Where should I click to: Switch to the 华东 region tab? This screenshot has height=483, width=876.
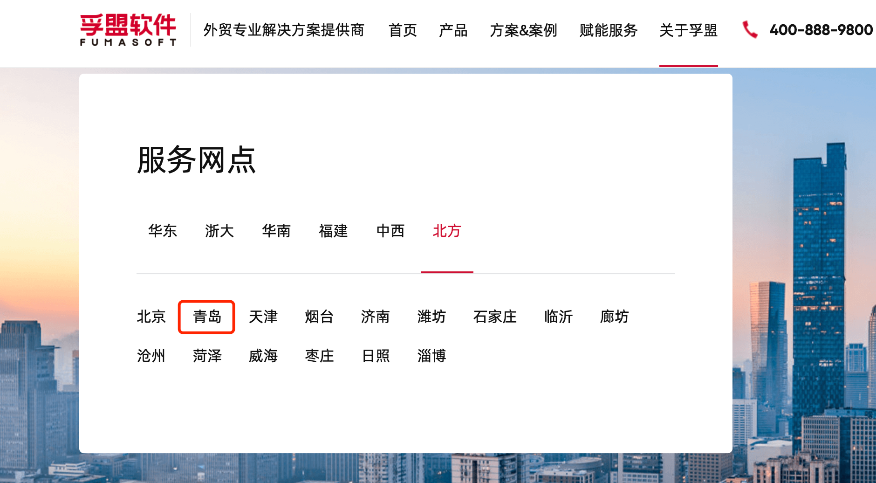tap(163, 231)
